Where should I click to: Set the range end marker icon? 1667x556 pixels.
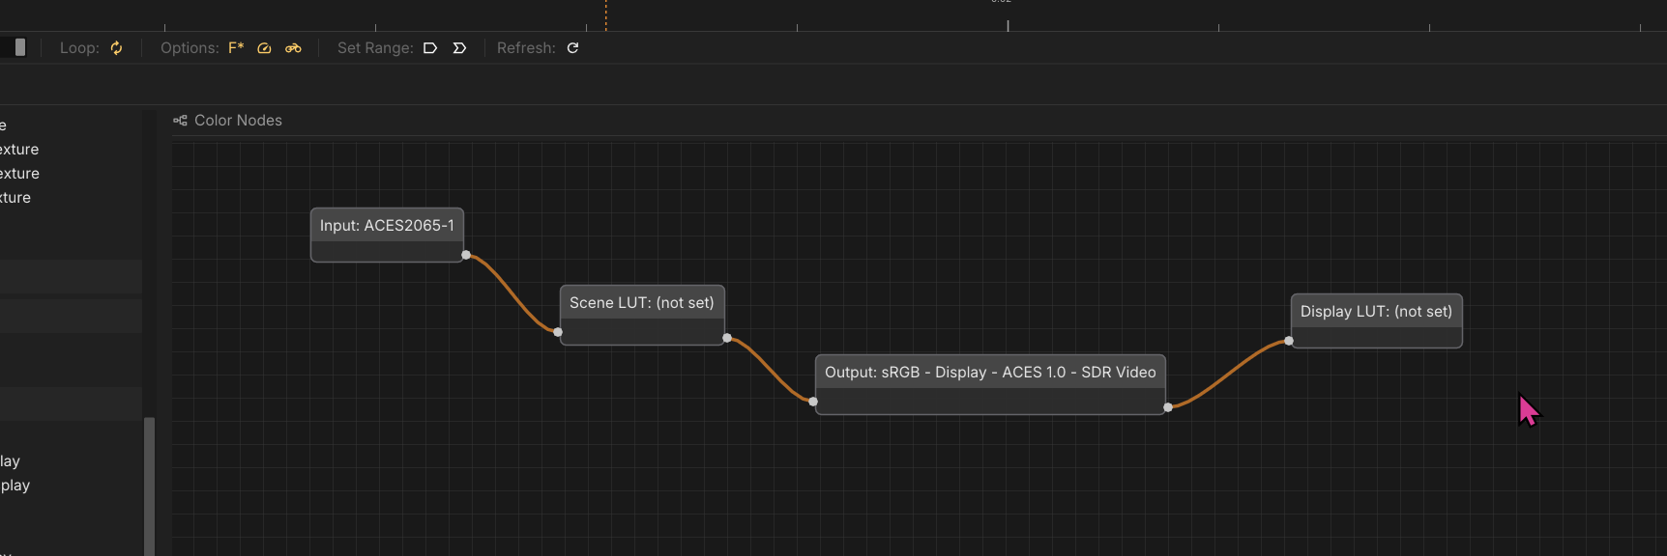point(459,48)
